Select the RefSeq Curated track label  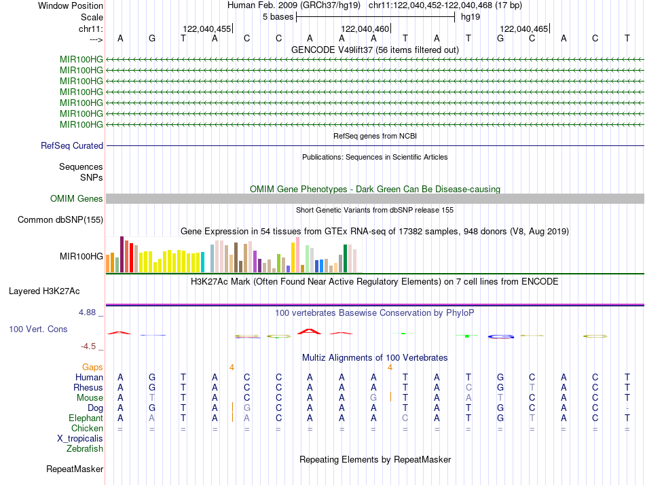(x=72, y=146)
